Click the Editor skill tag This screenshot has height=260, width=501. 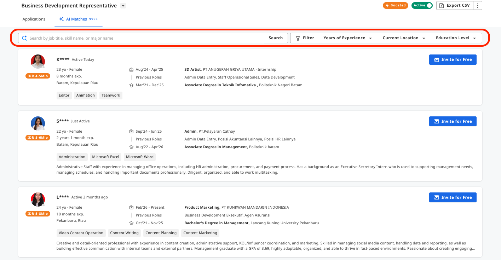(64, 95)
